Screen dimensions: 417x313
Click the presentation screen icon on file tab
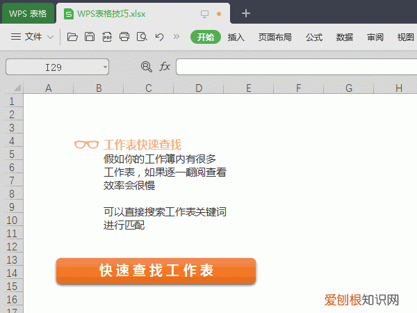click(x=204, y=14)
